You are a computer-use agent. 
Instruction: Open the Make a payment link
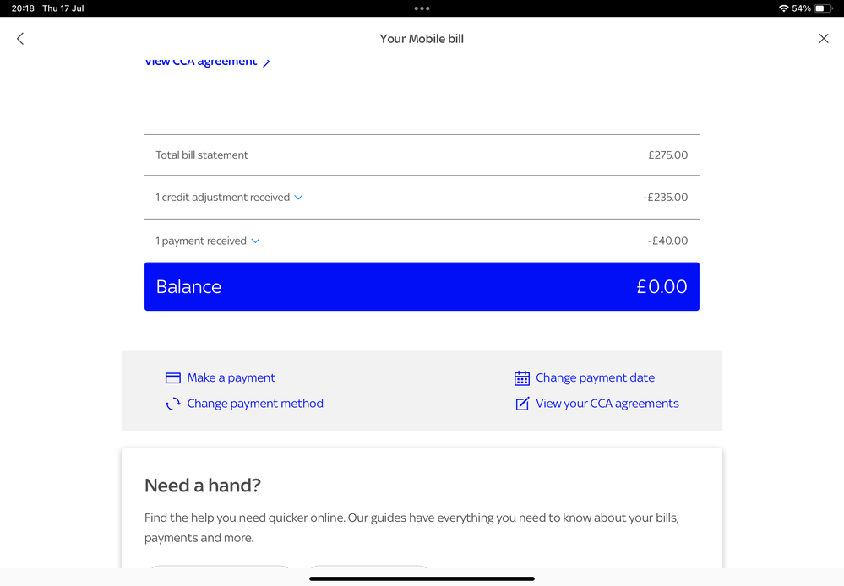231,378
